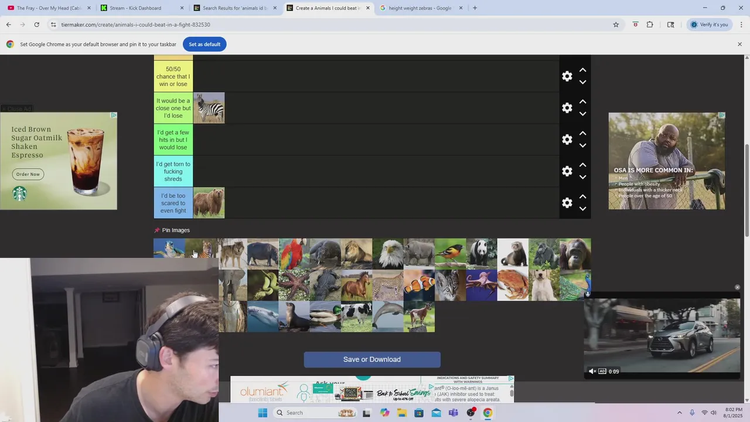Open Microsoft Teams from taskbar
This screenshot has height=422, width=750.
pyautogui.click(x=453, y=413)
